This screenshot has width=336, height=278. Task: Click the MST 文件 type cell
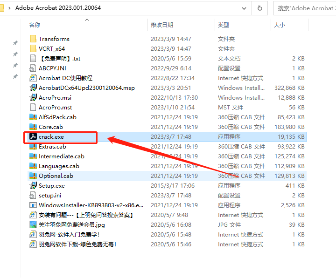pyautogui.click(x=231, y=108)
